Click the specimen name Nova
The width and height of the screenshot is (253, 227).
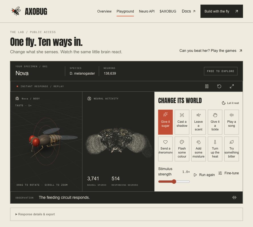[x=22, y=73]
